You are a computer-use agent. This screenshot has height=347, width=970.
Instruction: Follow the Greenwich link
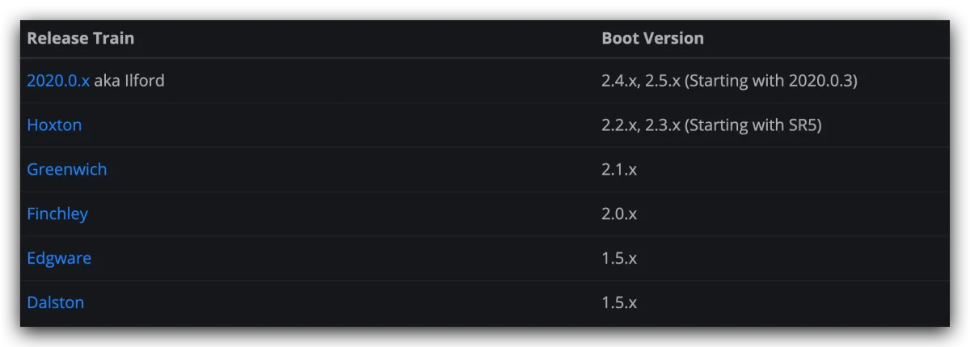[x=66, y=170]
